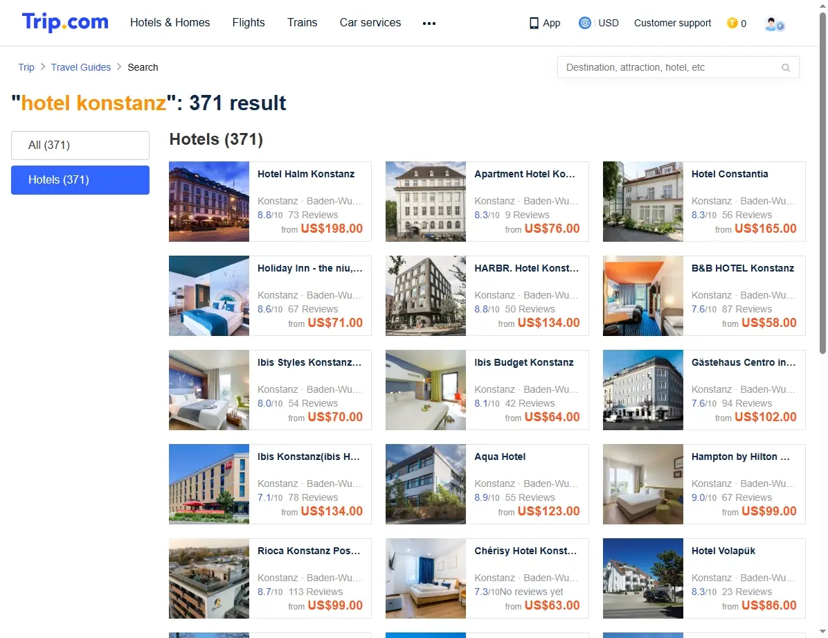The height and width of the screenshot is (638, 828).
Task: Click the scrollbar down arrow
Action: coord(822,632)
